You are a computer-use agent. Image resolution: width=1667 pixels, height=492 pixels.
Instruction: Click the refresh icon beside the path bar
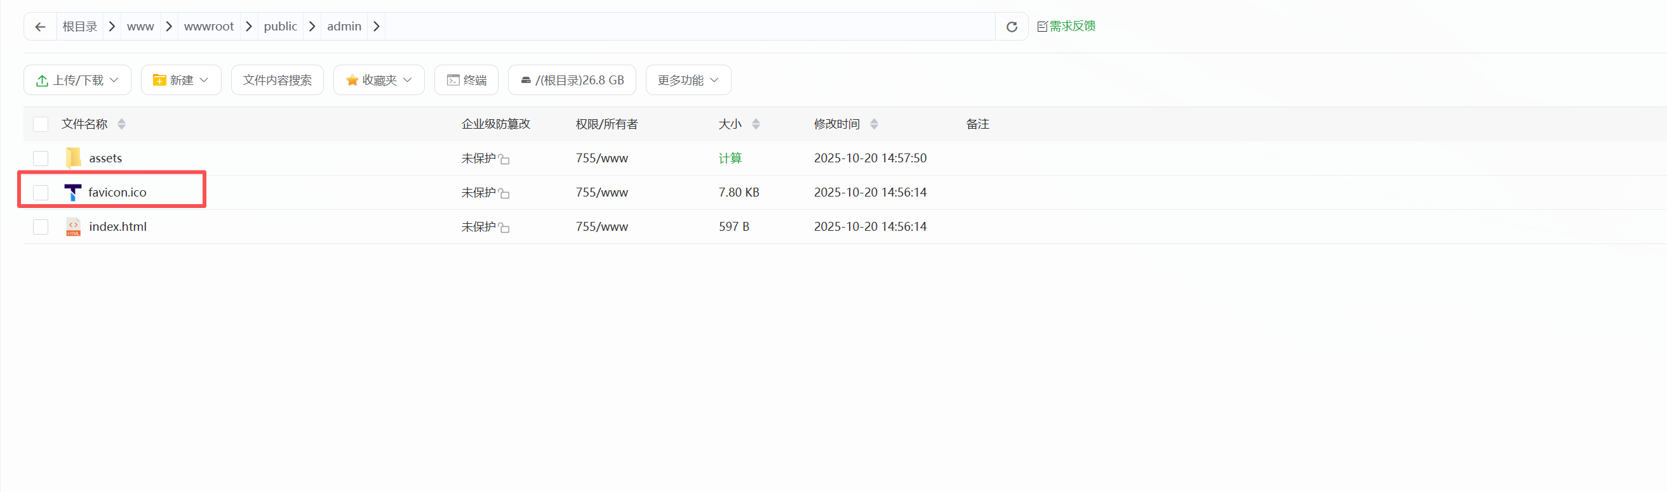tap(1012, 27)
